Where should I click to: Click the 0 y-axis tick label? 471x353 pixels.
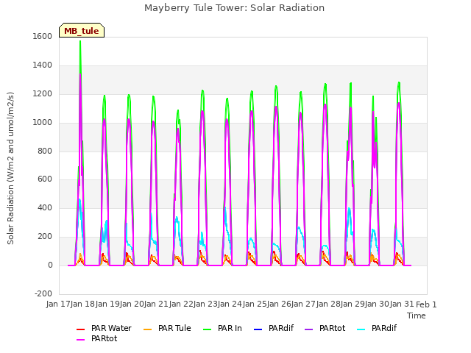(50, 265)
